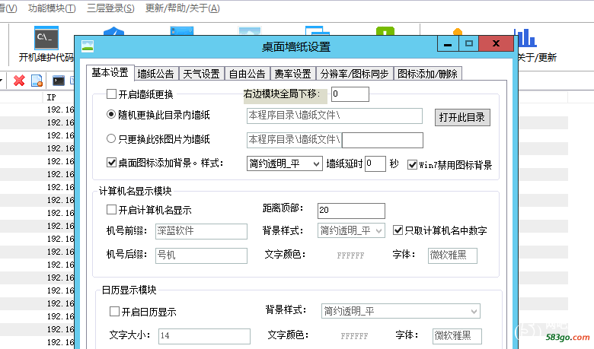Click the 距离顶部 input field
The width and height of the screenshot is (594, 349).
pyautogui.click(x=350, y=210)
